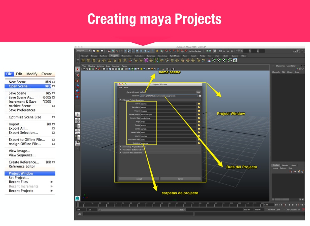Switch to the Rendering shelf tab
The height and width of the screenshot is (226, 310).
pyautogui.click(x=162, y=56)
